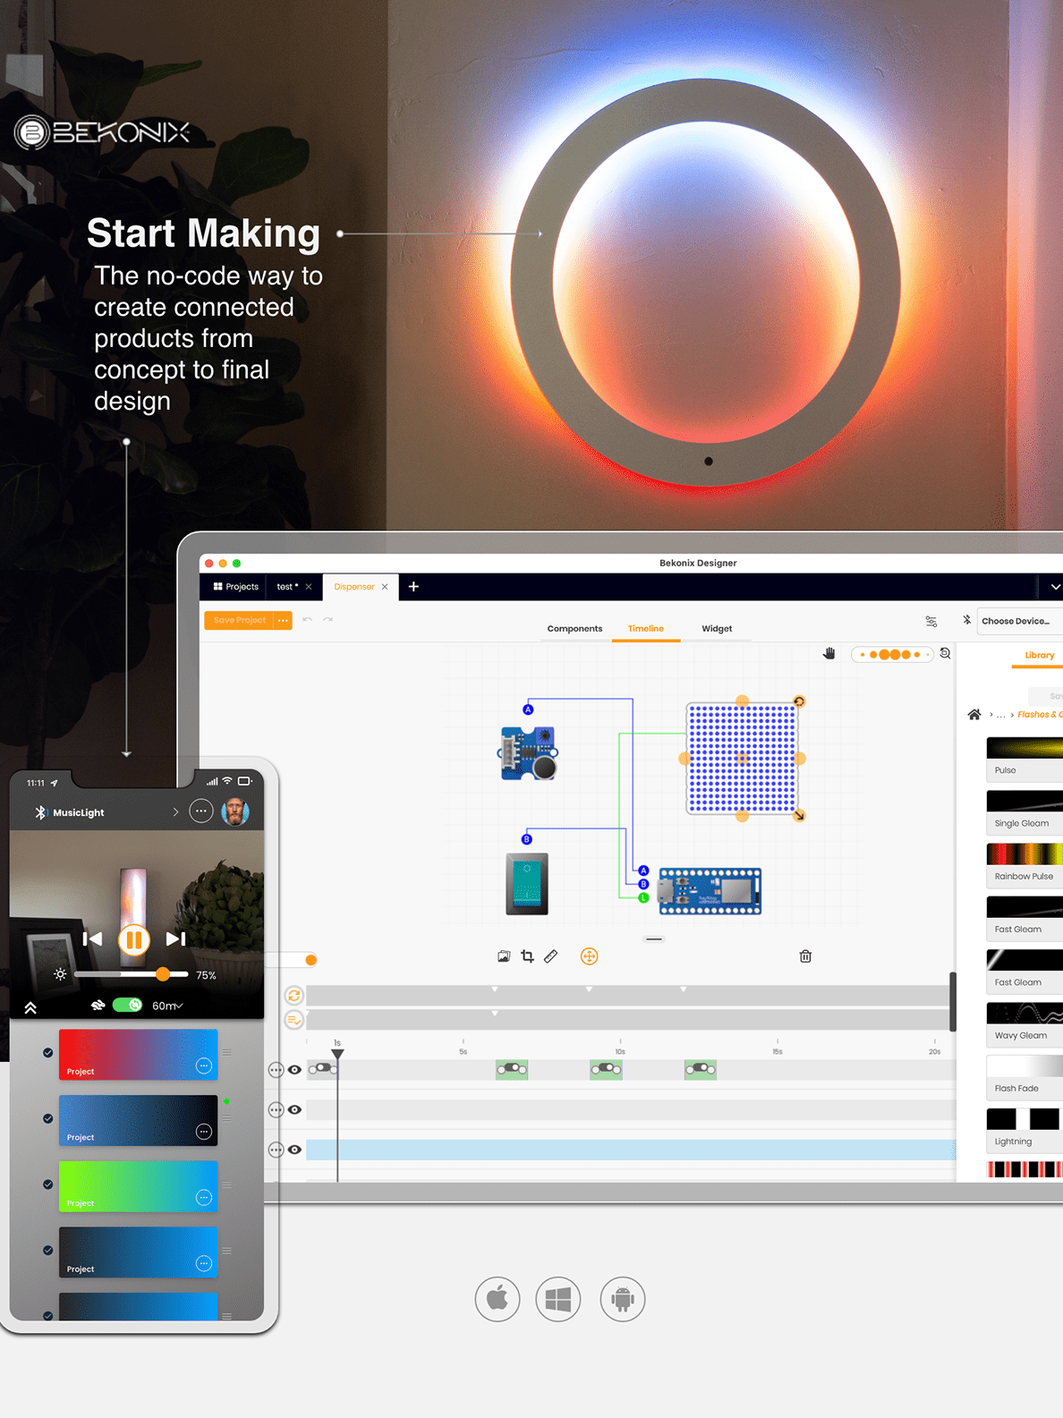1063x1418 pixels.
Task: Select the hand pan tool on canvas
Action: tap(829, 654)
